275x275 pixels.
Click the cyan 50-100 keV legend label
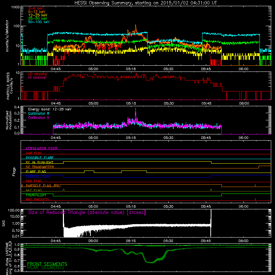pos(39,22)
